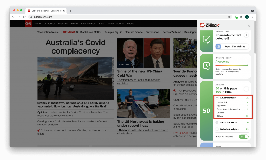Click the browser reload icon

[24, 17]
